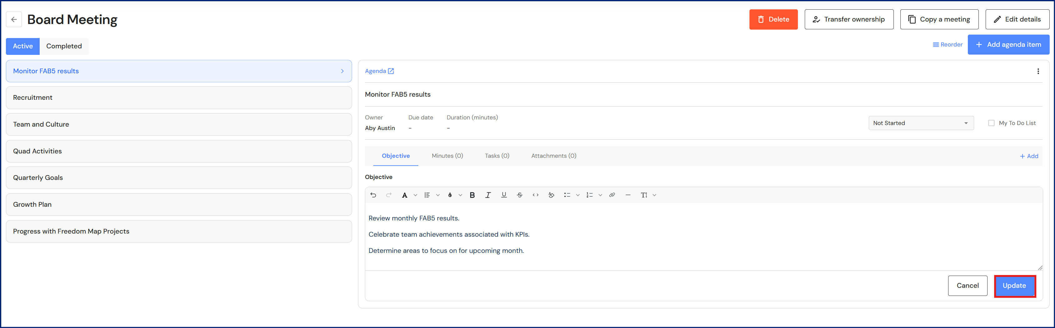Tick the My To Do List checkbox
The width and height of the screenshot is (1055, 328).
pyautogui.click(x=991, y=123)
